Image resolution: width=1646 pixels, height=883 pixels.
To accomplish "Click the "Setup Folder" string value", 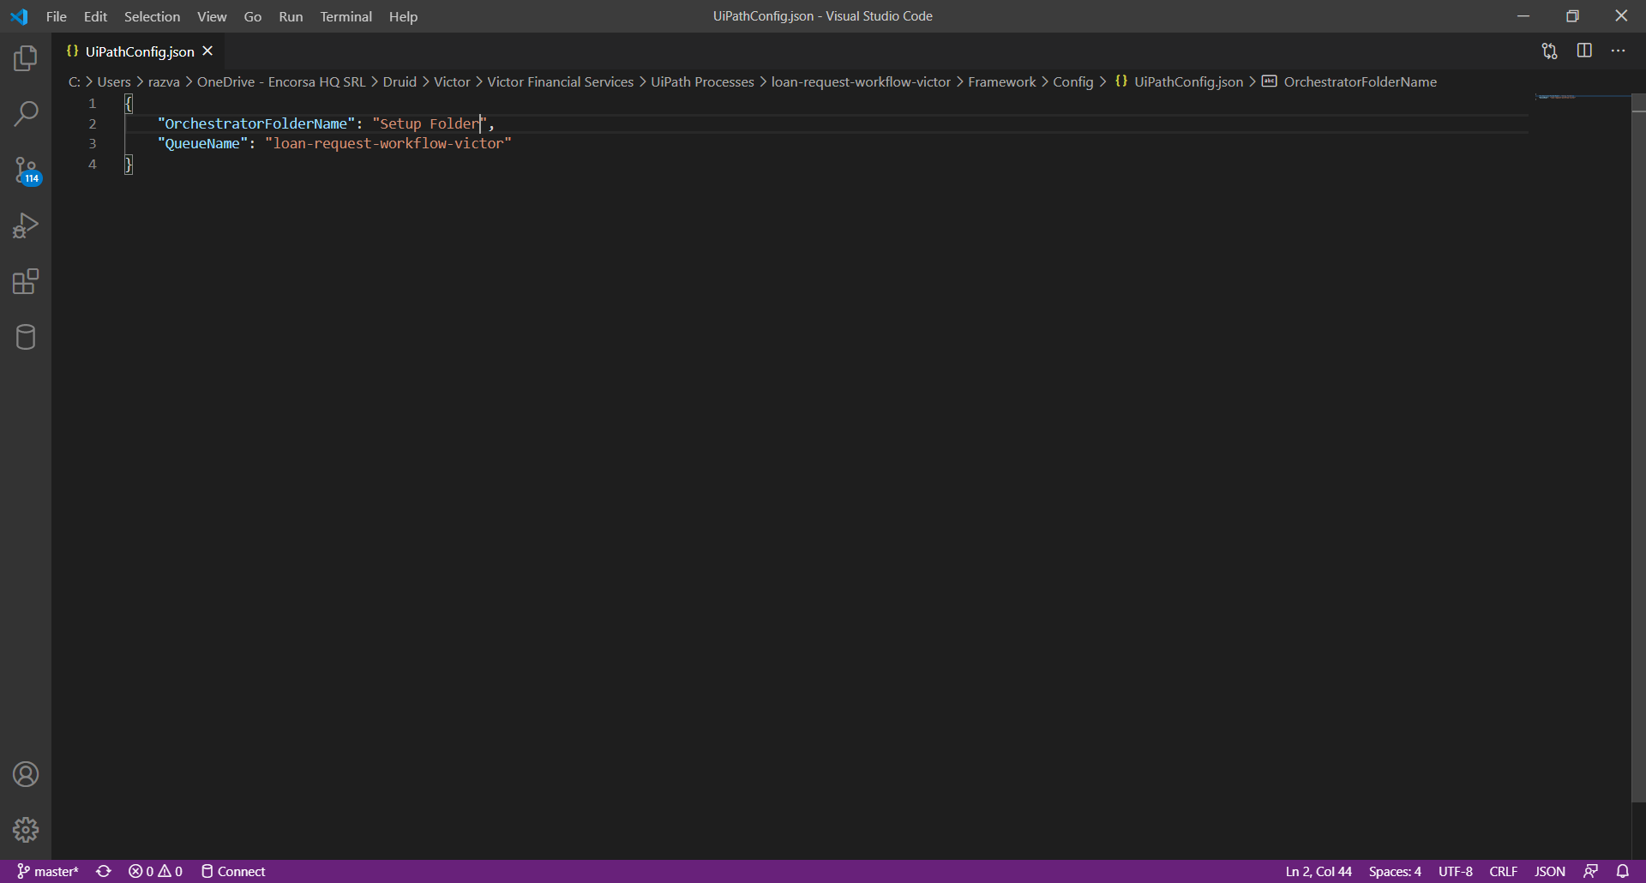I will [x=430, y=123].
